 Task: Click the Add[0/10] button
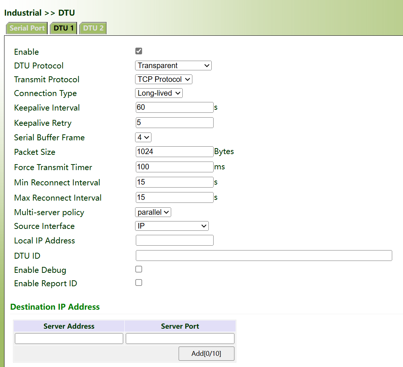[x=206, y=354]
